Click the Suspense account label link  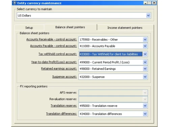click(65, 77)
